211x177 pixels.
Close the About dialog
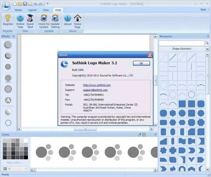coord(150,55)
